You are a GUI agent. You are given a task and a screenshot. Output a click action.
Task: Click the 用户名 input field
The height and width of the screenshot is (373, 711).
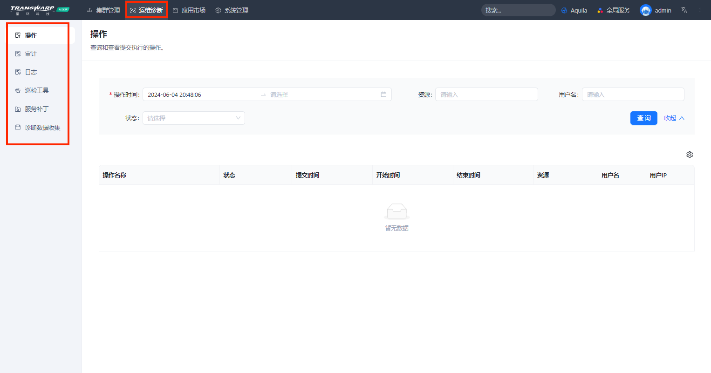(x=633, y=95)
